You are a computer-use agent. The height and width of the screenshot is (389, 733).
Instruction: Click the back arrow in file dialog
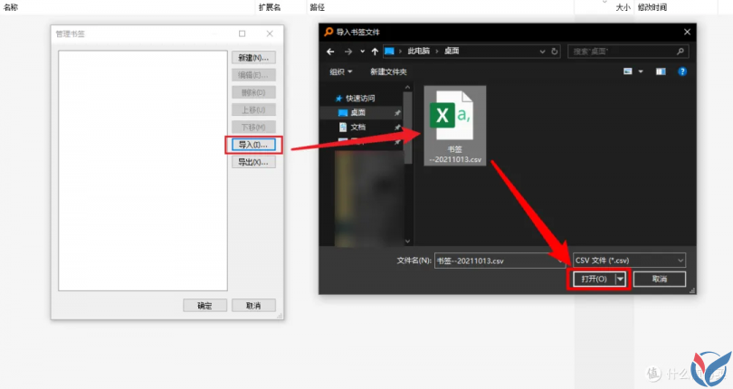click(331, 52)
